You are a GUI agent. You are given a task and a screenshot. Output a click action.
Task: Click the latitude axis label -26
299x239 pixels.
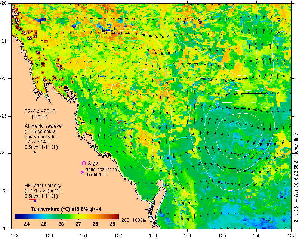click(4, 228)
